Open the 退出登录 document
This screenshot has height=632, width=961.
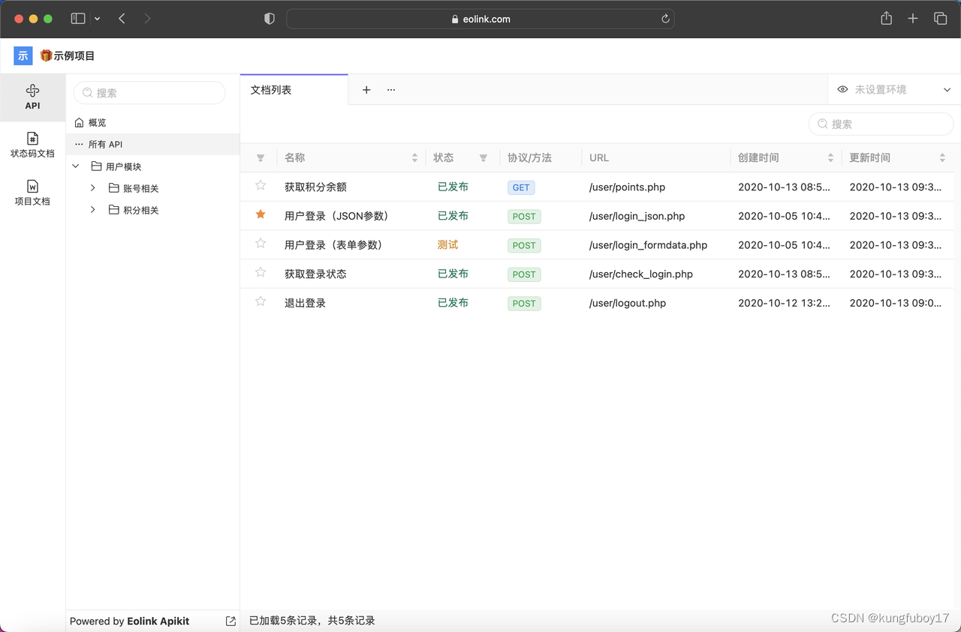305,304
